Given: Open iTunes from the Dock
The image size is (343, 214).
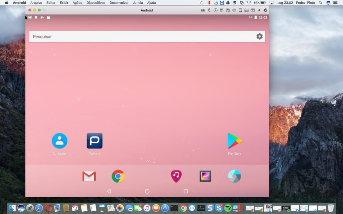Looking at the screenshot, I should (x=147, y=208).
